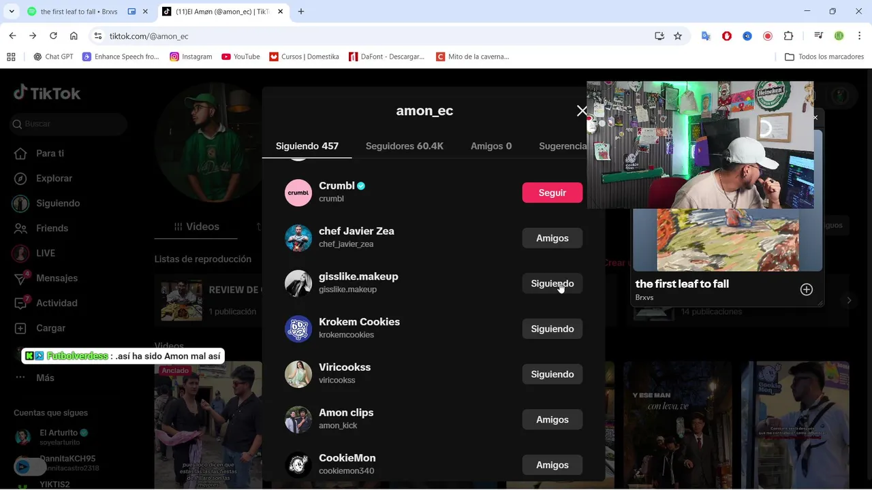Image resolution: width=872 pixels, height=490 pixels.
Task: Open the Mensajes icon with badge
Action: click(x=21, y=278)
